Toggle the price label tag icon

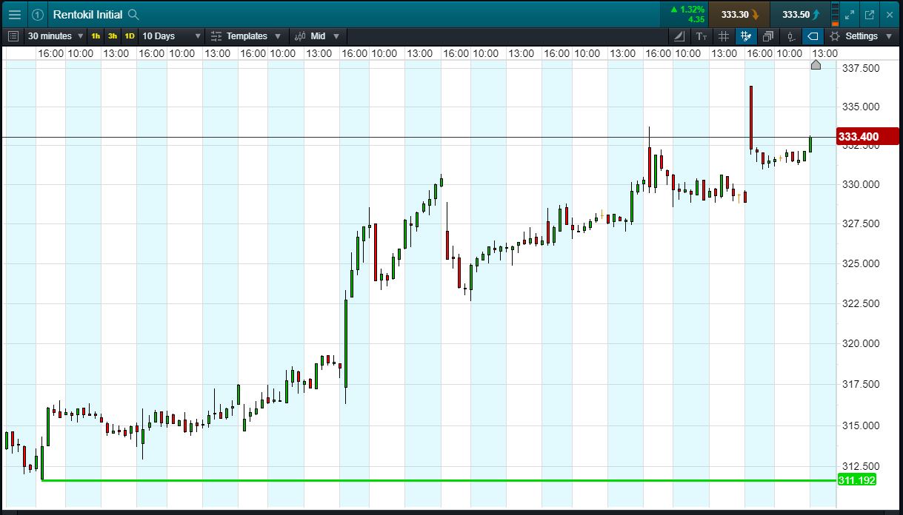[x=813, y=36]
